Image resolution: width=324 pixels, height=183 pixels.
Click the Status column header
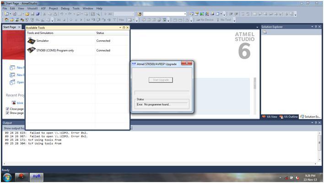[100, 33]
